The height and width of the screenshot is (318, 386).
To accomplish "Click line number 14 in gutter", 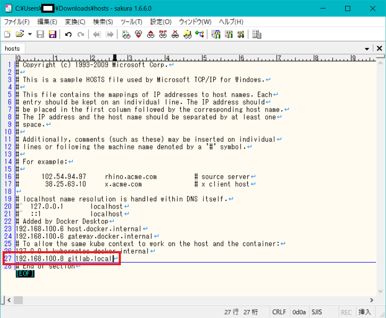I will tap(8, 162).
